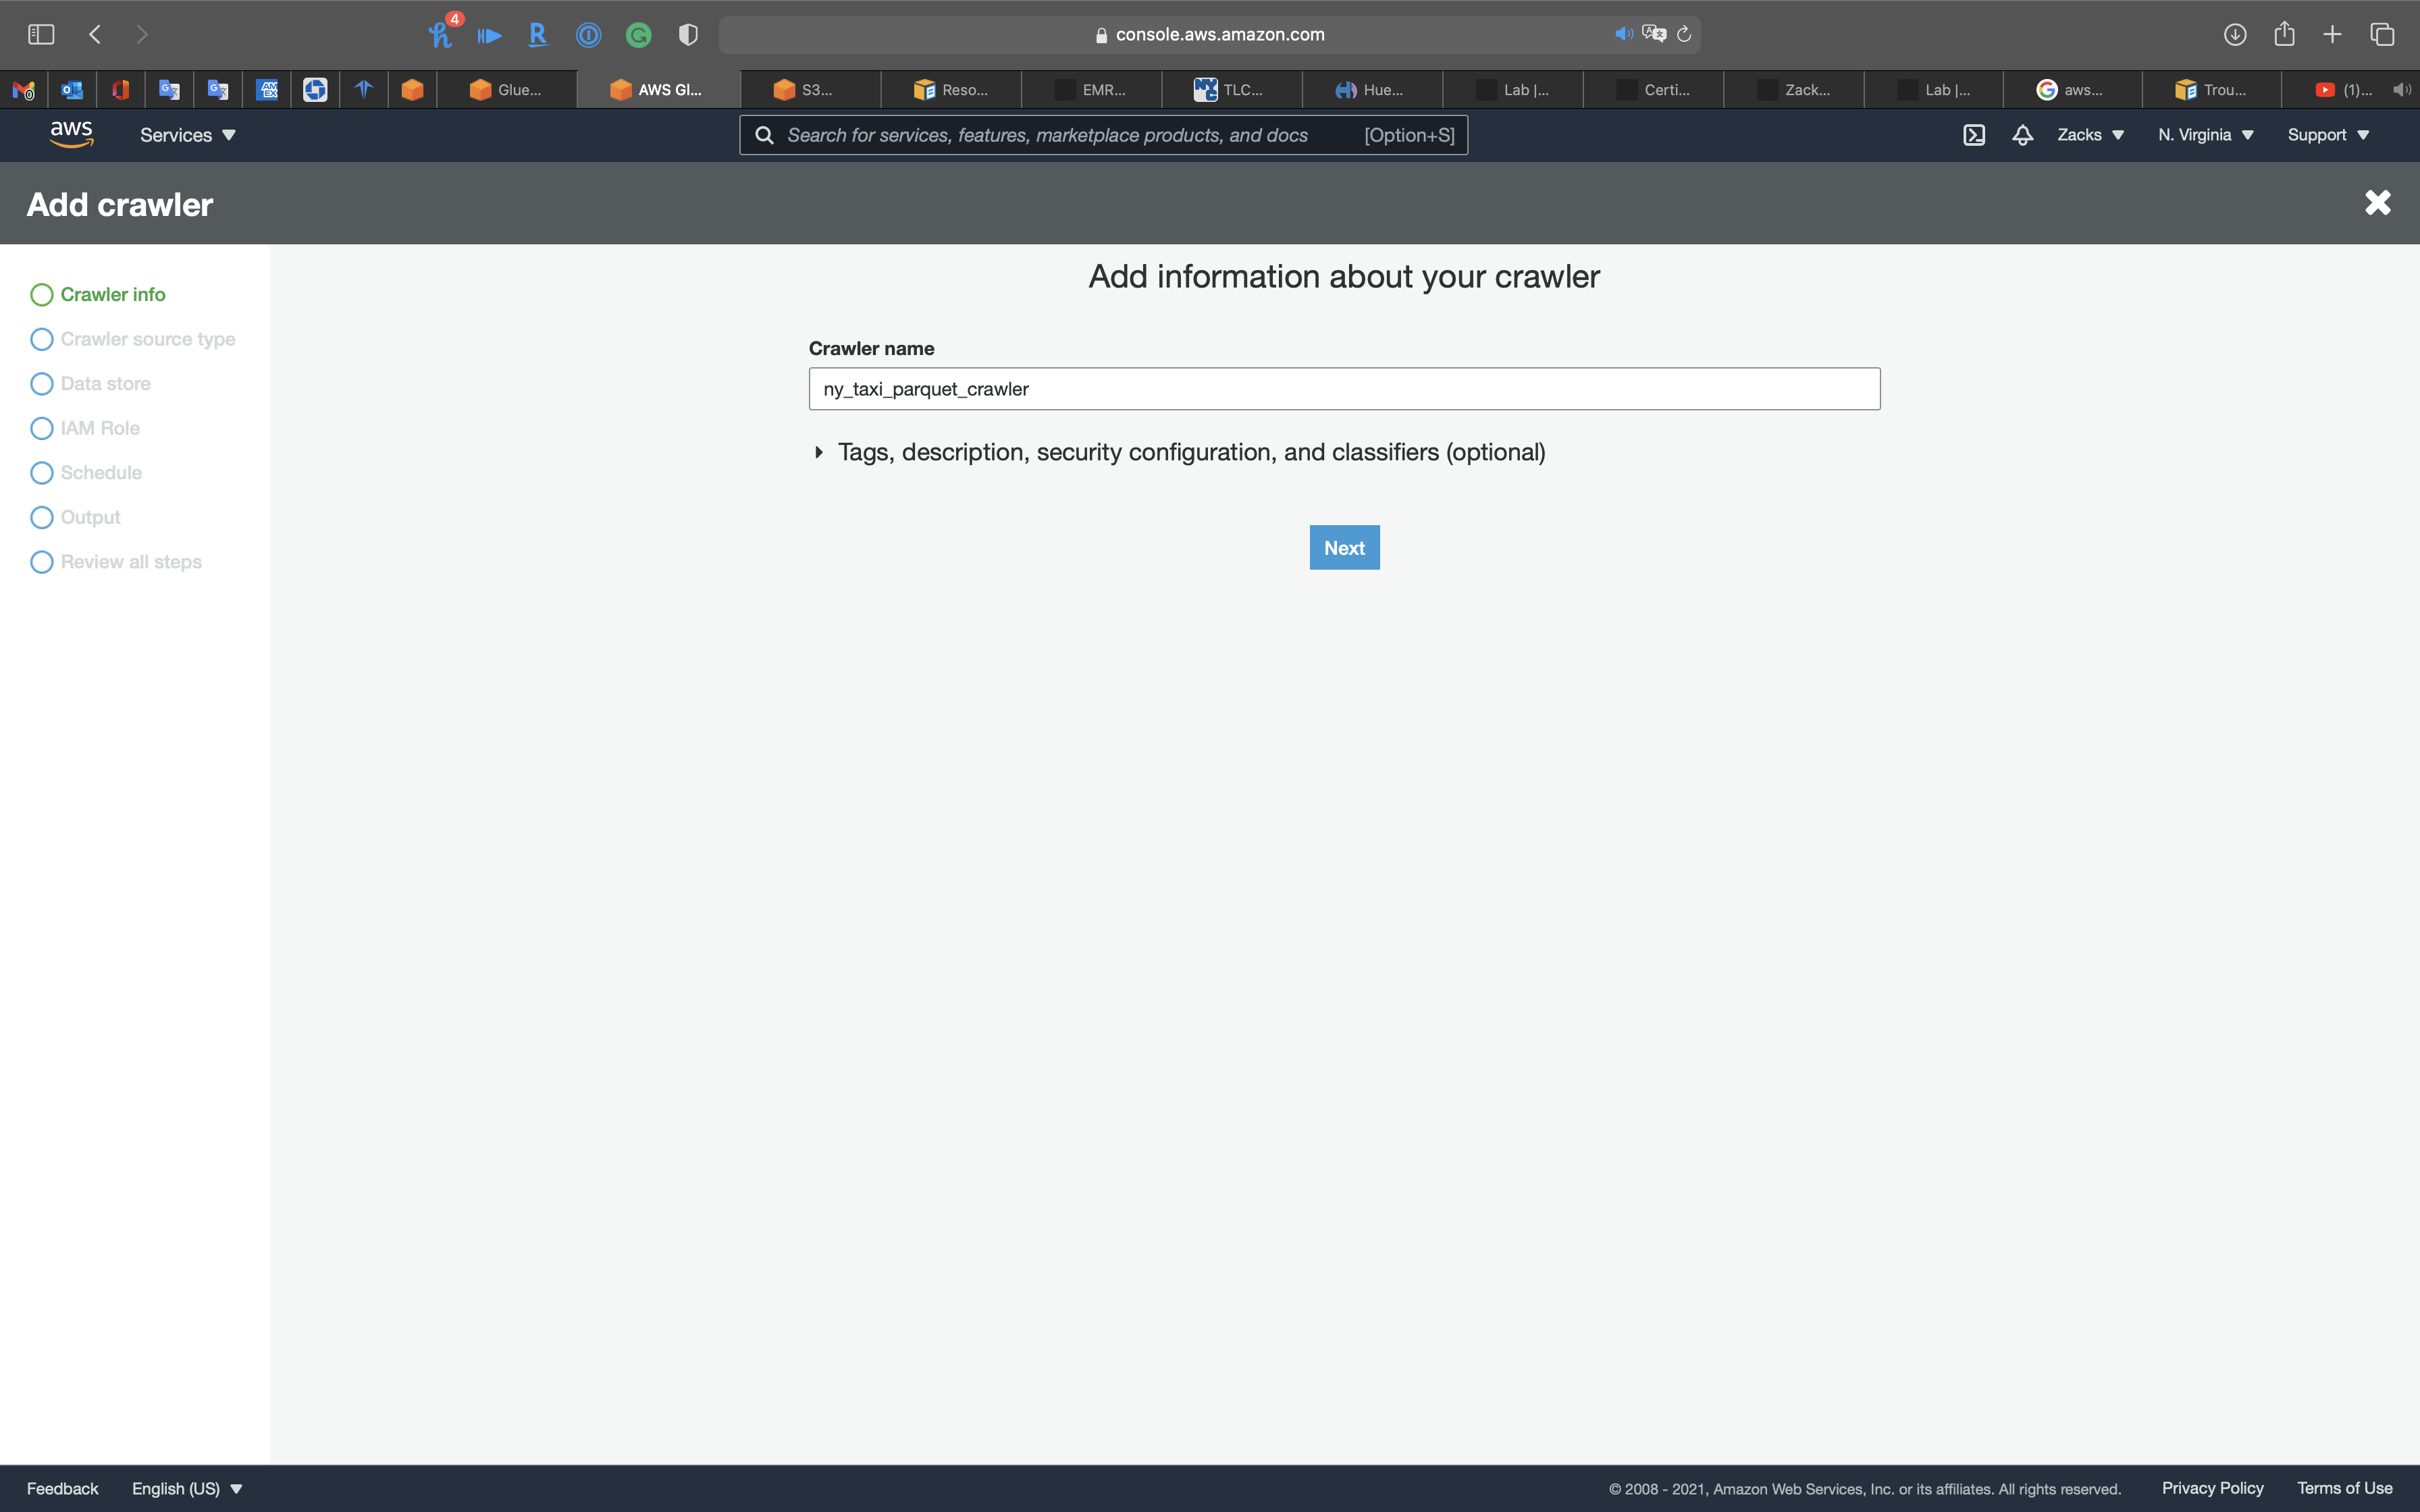Open the Services dropdown menu
This screenshot has width=2420, height=1512.
pos(187,135)
